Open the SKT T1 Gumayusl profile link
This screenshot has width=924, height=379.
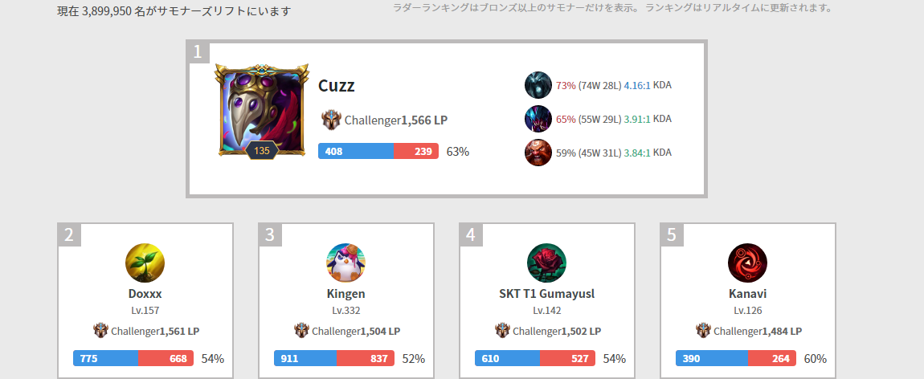(547, 294)
